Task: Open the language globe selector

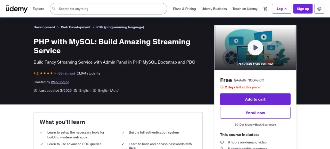Action: coord(319,9)
